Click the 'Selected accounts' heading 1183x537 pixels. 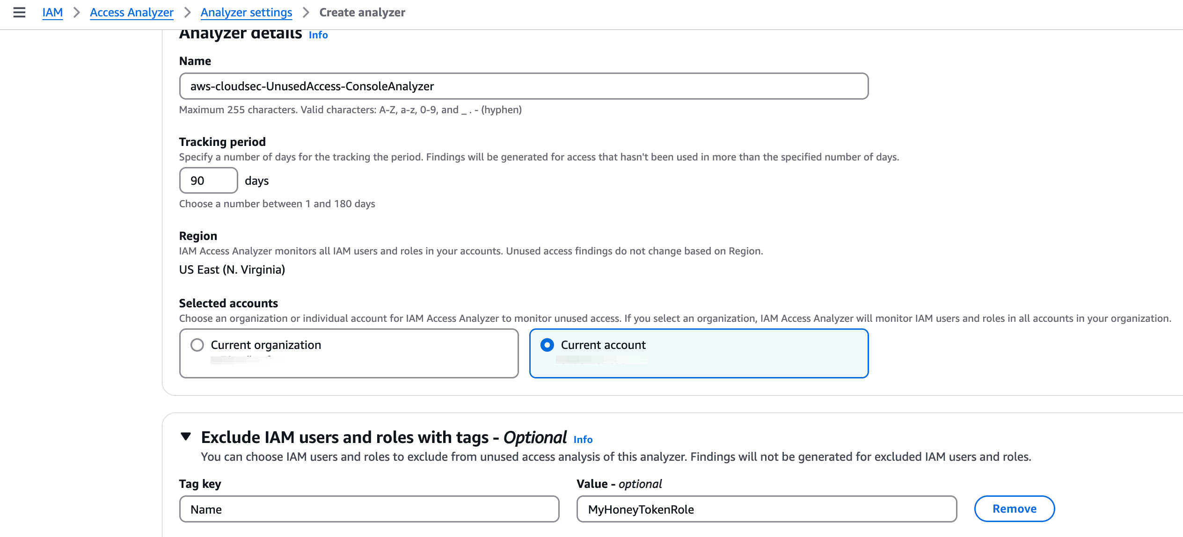(x=228, y=303)
